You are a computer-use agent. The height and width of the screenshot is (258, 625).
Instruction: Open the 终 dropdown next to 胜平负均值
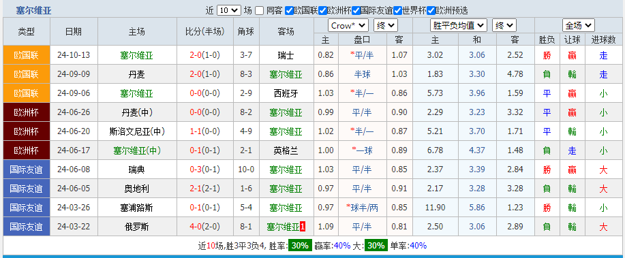tap(504, 25)
